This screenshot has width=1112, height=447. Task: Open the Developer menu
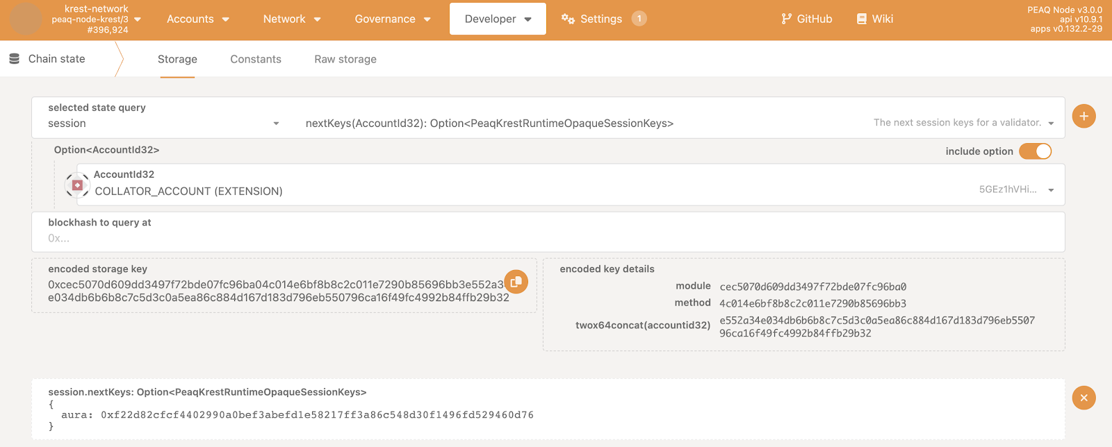coord(498,19)
